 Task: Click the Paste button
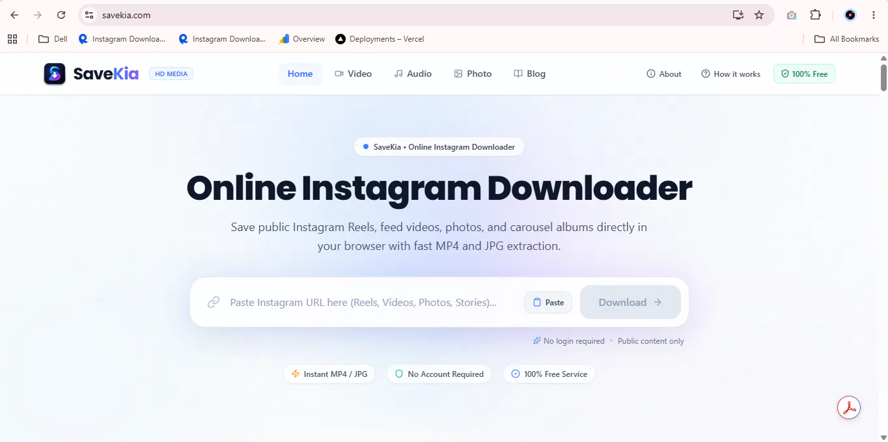548,302
